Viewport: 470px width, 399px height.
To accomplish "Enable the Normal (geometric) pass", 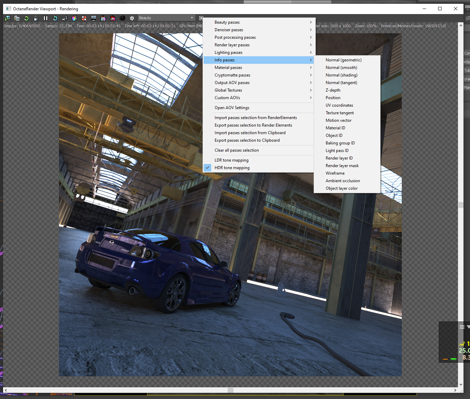I will pos(347,60).
